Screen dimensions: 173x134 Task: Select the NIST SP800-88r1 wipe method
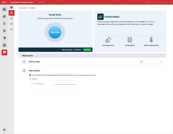point(30,75)
